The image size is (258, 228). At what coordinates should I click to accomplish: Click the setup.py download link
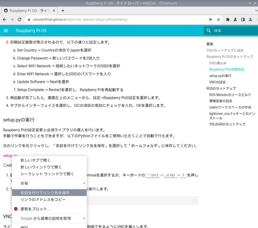[7, 156]
